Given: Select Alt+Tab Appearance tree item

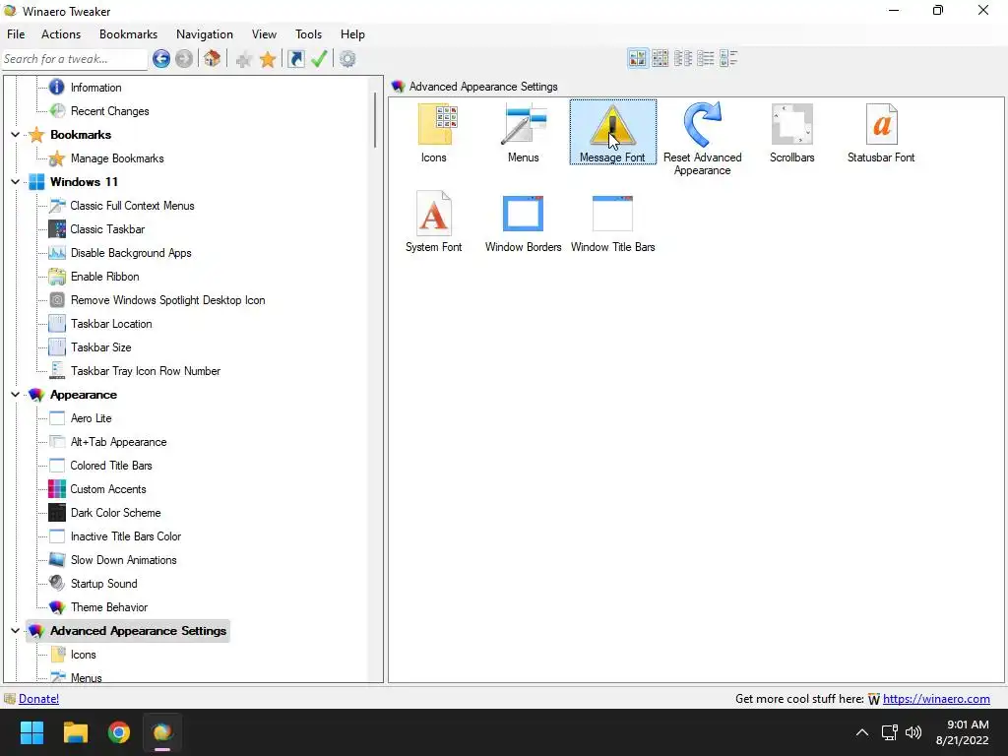Looking at the screenshot, I should (118, 442).
